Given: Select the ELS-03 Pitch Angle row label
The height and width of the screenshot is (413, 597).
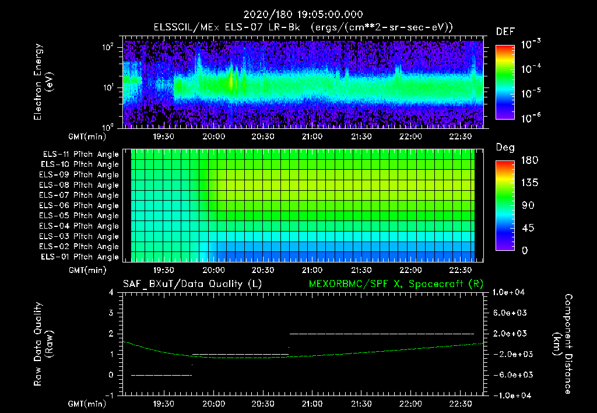Looking at the screenshot, I should (x=79, y=237).
